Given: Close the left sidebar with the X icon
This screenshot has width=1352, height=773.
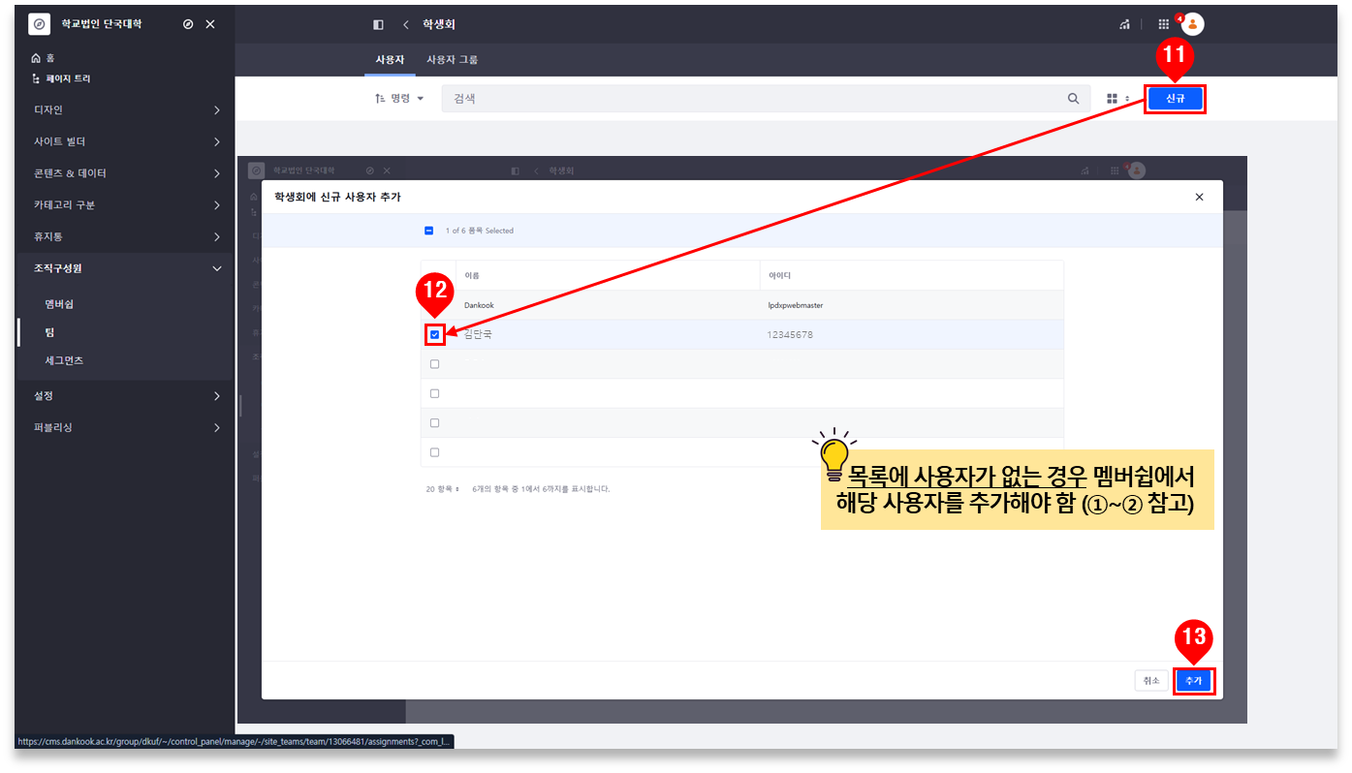Looking at the screenshot, I should coord(210,24).
